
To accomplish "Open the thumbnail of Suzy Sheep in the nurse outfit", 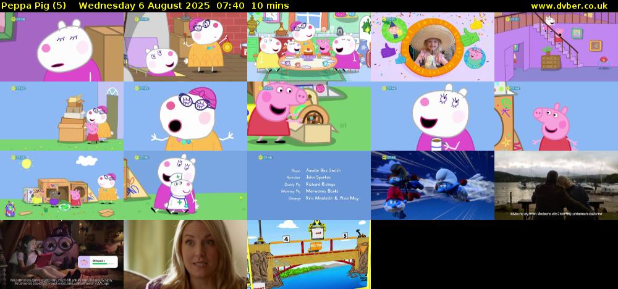I will (x=185, y=185).
